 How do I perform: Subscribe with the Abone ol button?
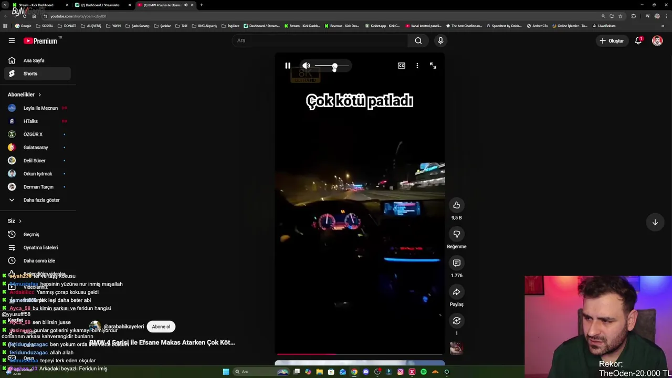161,327
